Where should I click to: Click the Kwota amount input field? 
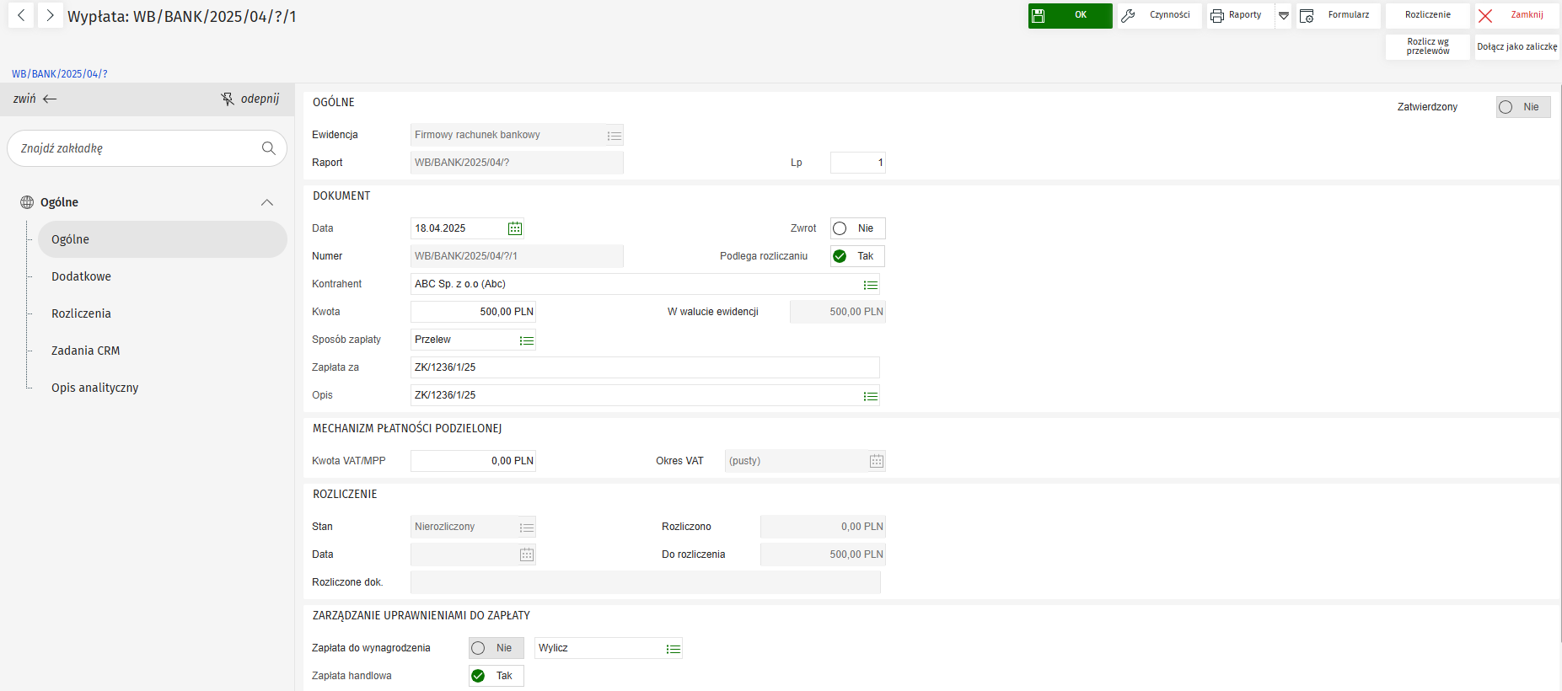pyautogui.click(x=473, y=312)
